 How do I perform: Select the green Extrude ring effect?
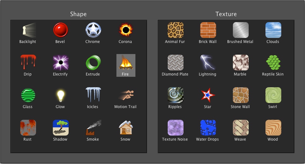93,63
